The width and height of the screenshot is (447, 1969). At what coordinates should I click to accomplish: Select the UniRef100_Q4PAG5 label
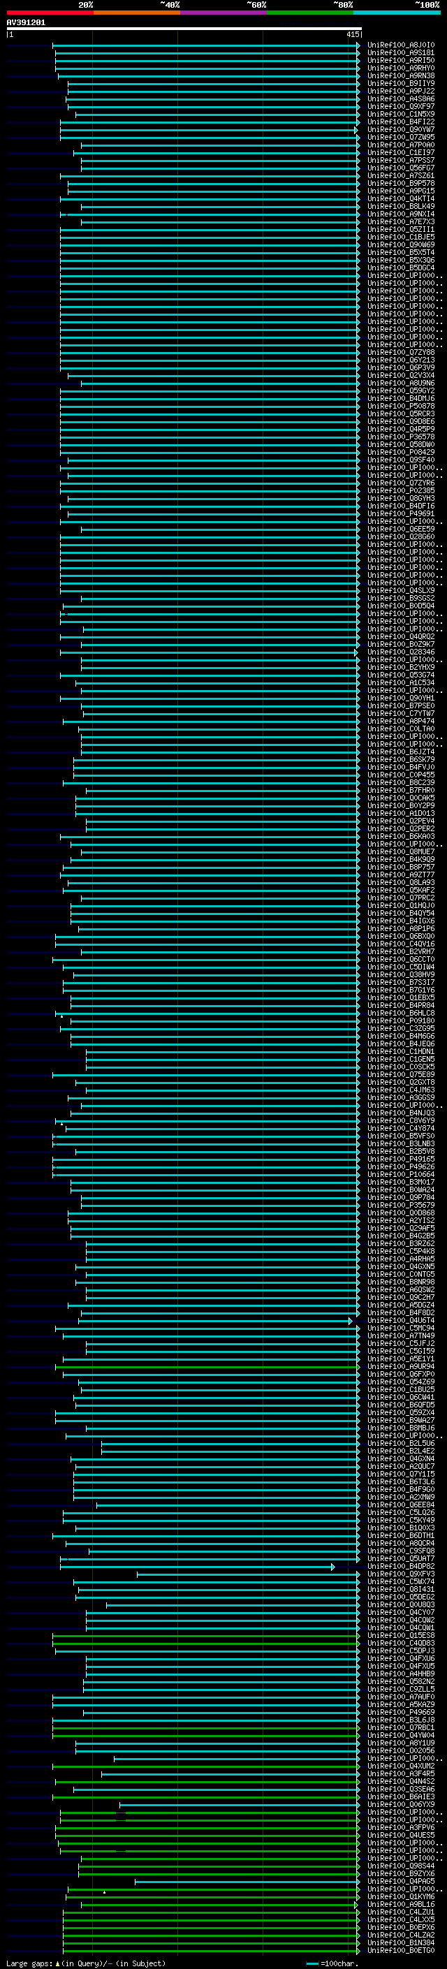(x=401, y=1882)
